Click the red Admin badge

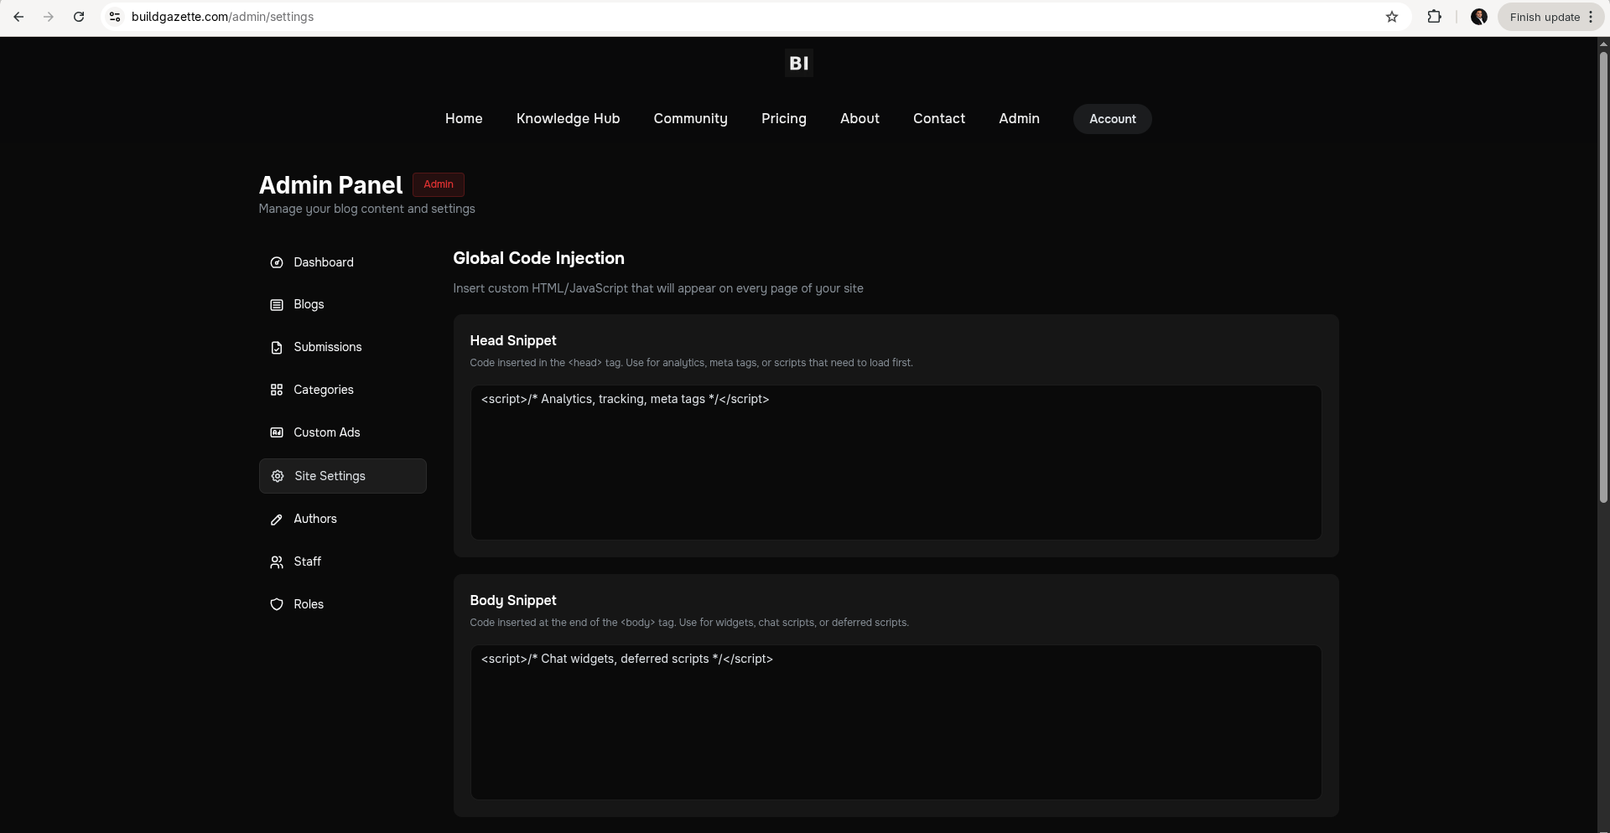point(439,184)
